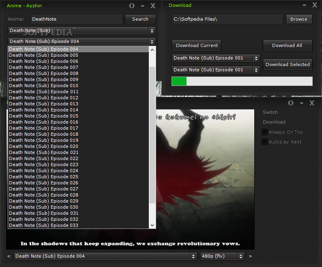Image resolution: width=322 pixels, height=267 pixels.
Task: Select Death Note (Sub) Episode 012
Action: pos(78,98)
